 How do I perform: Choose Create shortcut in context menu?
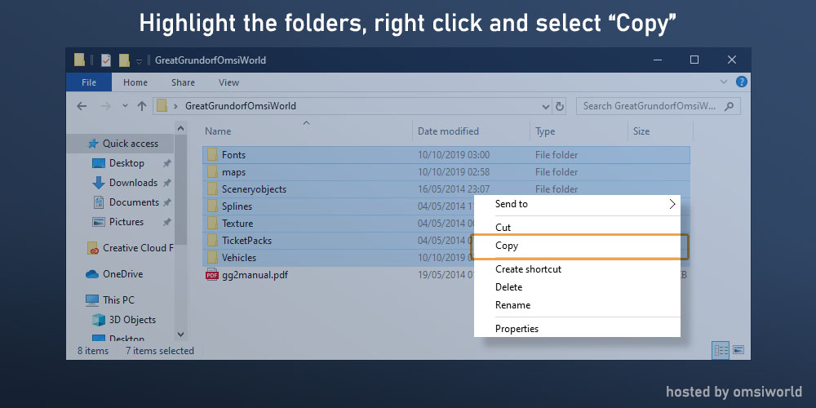point(577,269)
